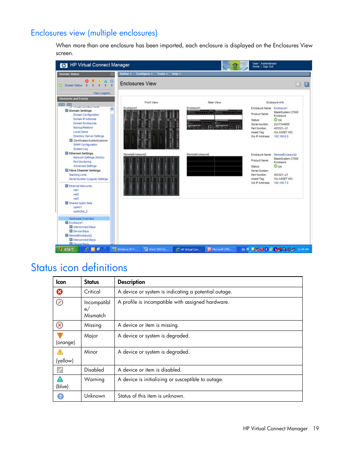The width and height of the screenshot is (350, 453).
Task: Collapse the Shared Uplink Sets node
Action: tap(67, 203)
